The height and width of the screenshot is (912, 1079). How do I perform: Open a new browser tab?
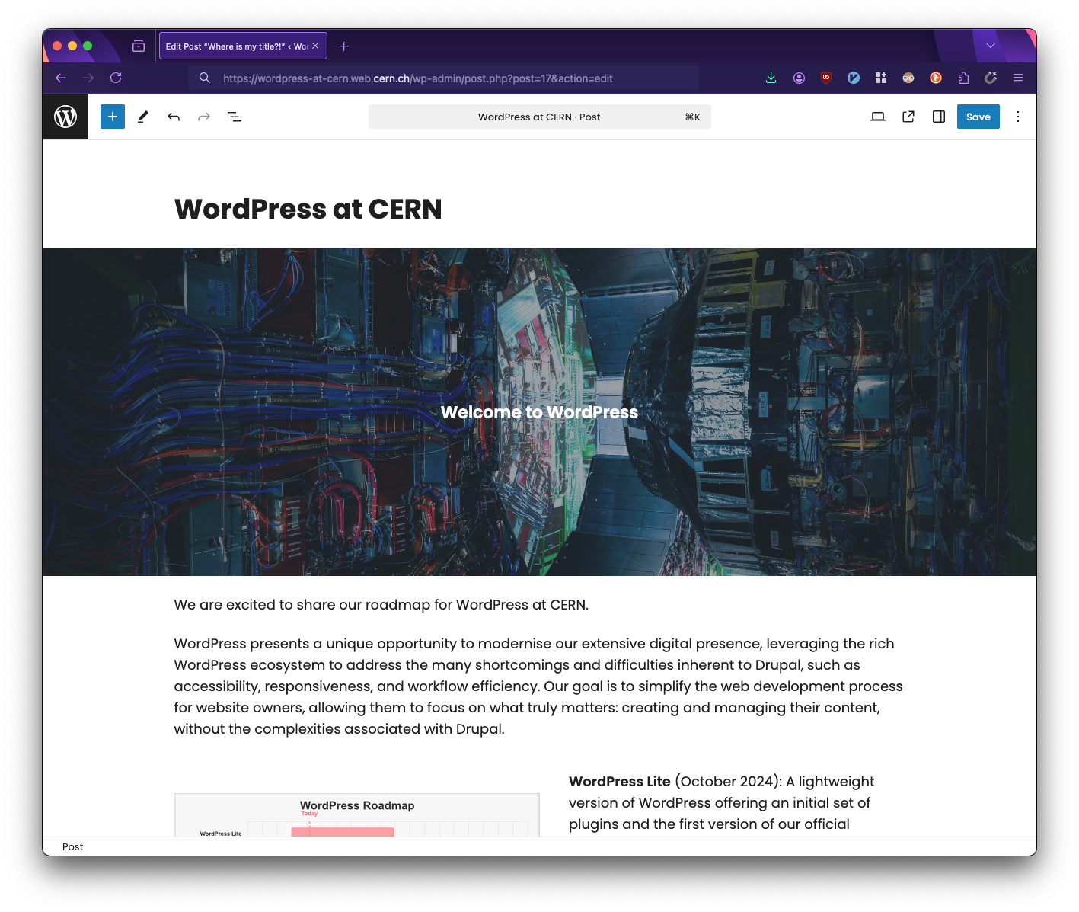click(x=344, y=46)
